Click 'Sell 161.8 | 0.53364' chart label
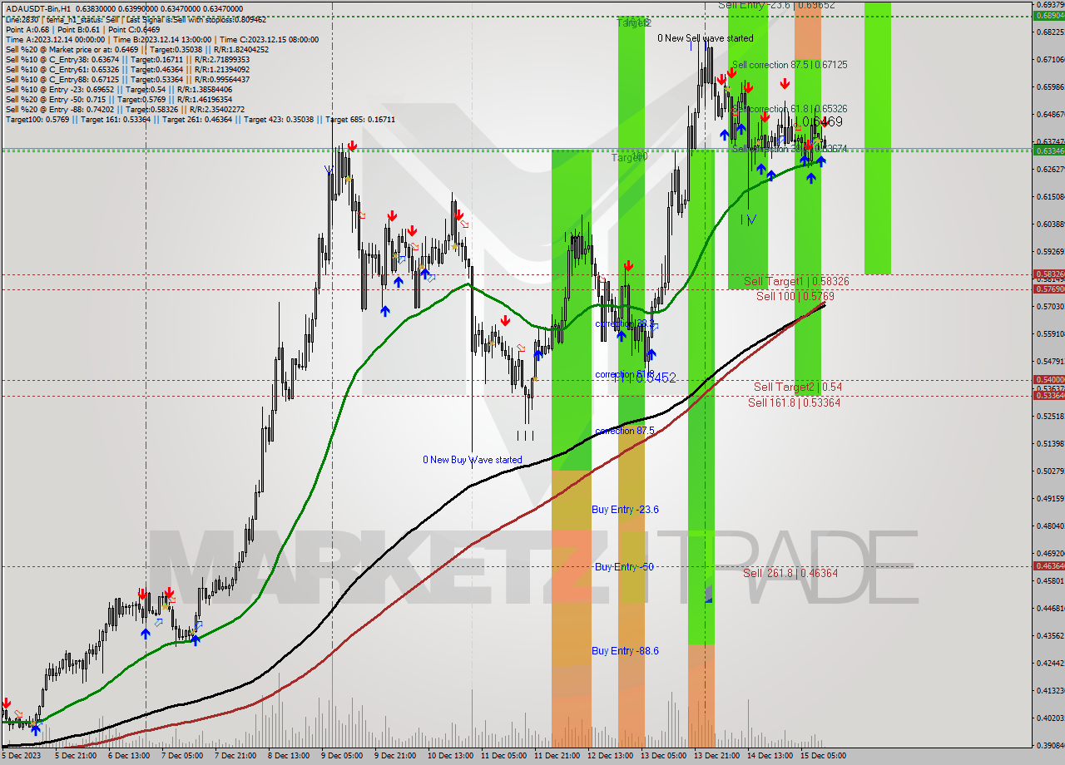Viewport: 1065px width, 765px height. click(x=794, y=402)
